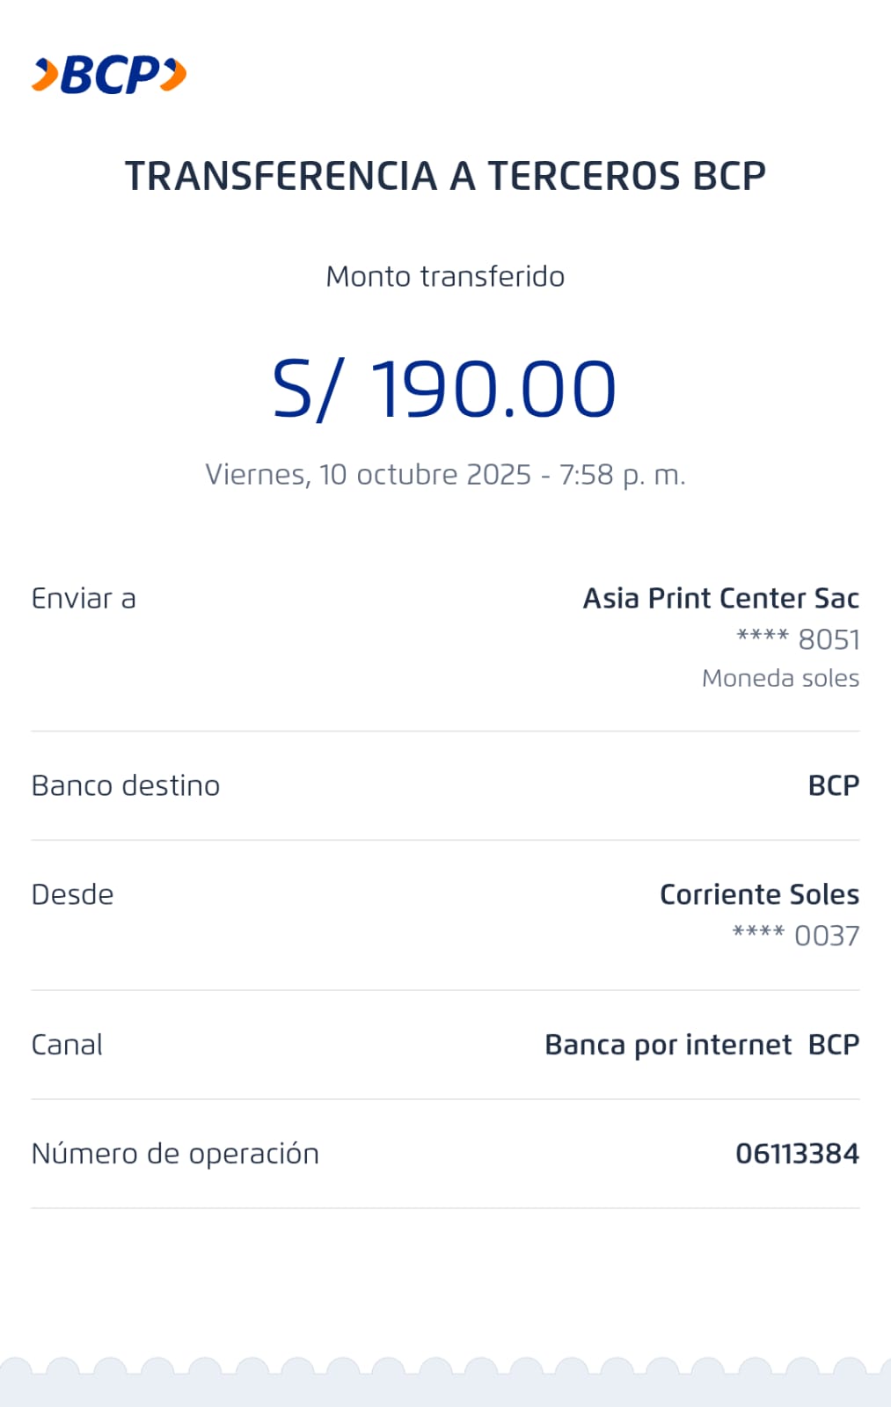Select the operation number 06113384
The height and width of the screenshot is (1407, 891).
pyautogui.click(x=797, y=1154)
